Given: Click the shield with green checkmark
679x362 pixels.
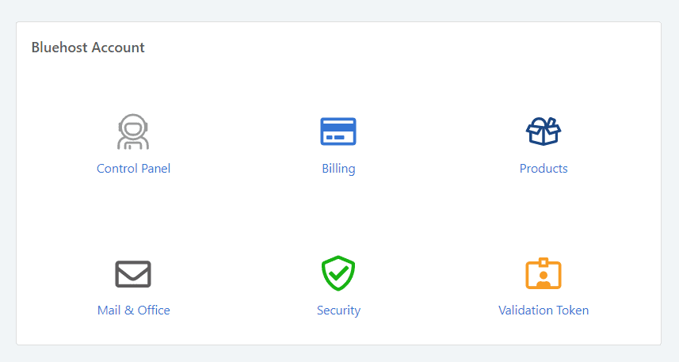Looking at the screenshot, I should tap(338, 273).
